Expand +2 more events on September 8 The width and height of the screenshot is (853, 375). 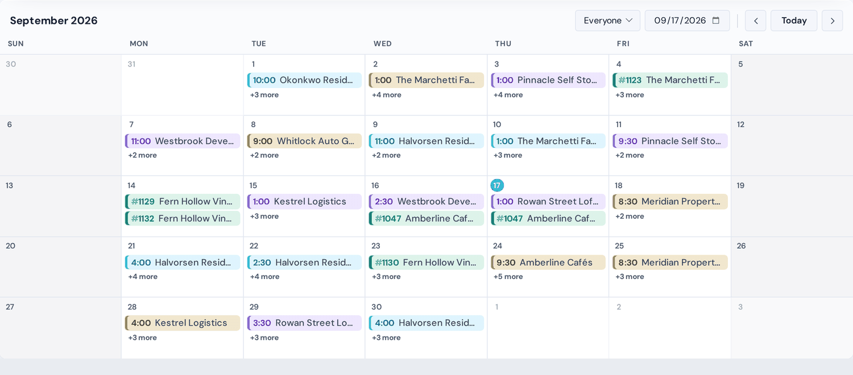[264, 155]
